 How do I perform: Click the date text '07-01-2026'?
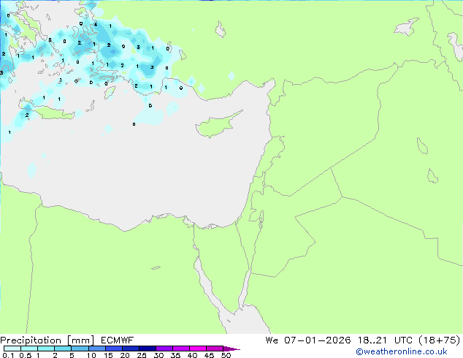tap(318, 340)
